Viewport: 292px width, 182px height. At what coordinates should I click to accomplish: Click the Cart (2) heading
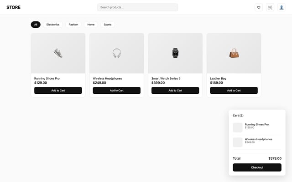point(238,115)
